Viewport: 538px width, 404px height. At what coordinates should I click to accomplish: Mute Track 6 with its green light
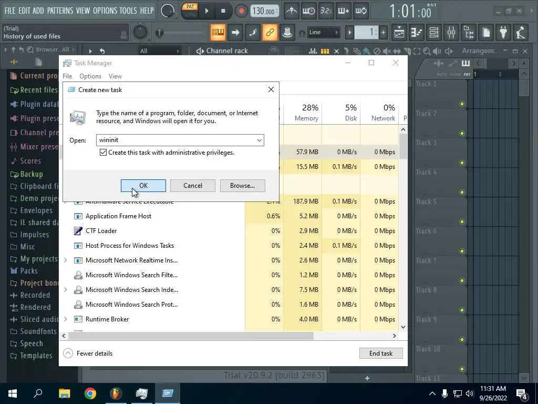(462, 251)
